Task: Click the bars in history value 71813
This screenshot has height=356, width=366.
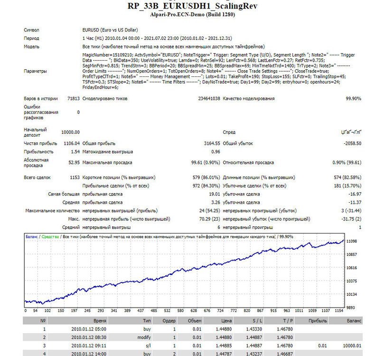Action: coord(74,99)
